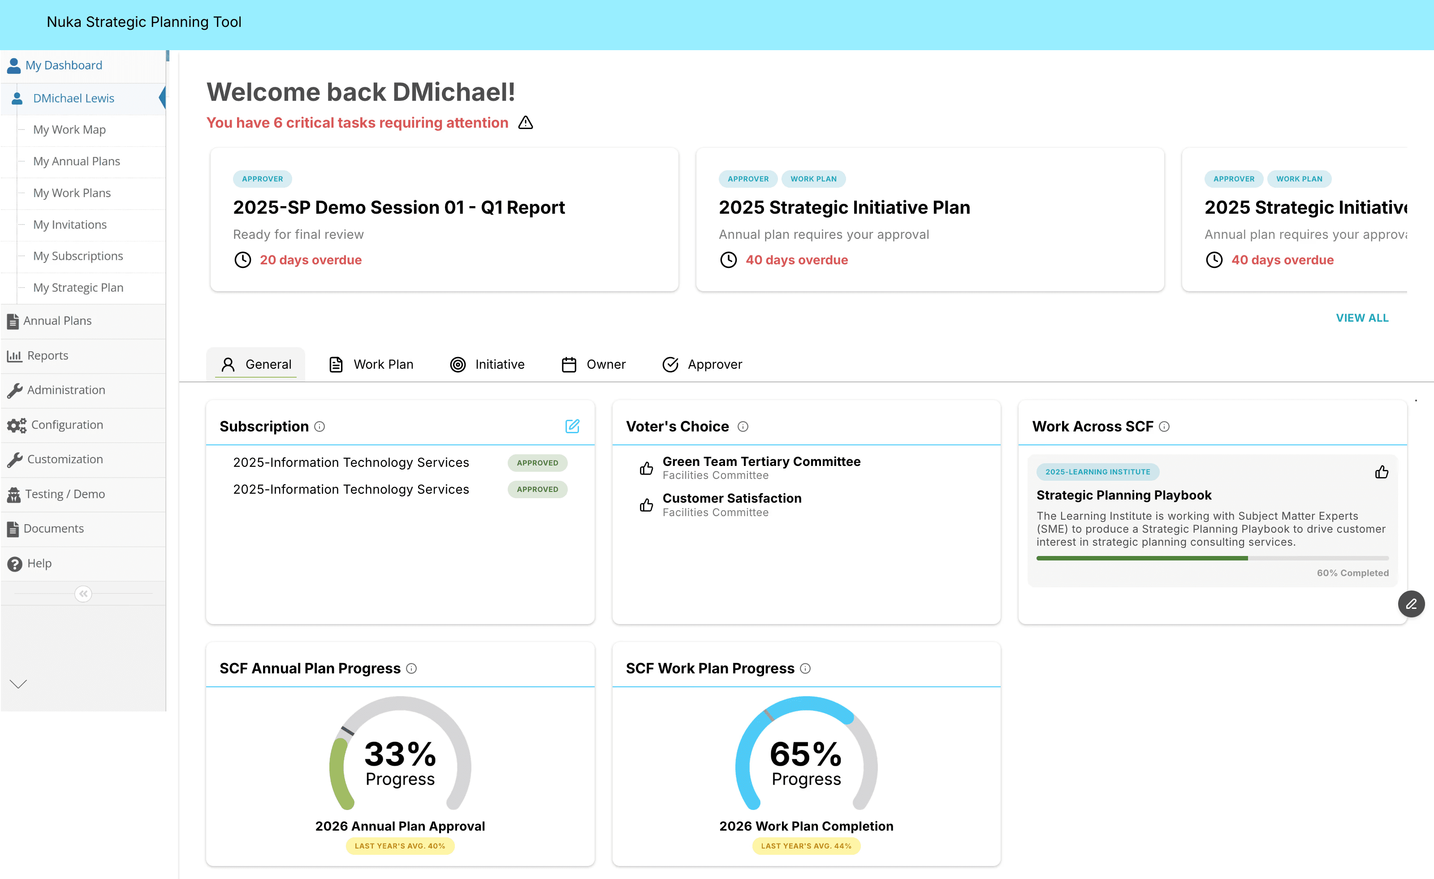1434x879 pixels.
Task: Collapse the DMichael Lewis tree node
Action: [x=73, y=98]
